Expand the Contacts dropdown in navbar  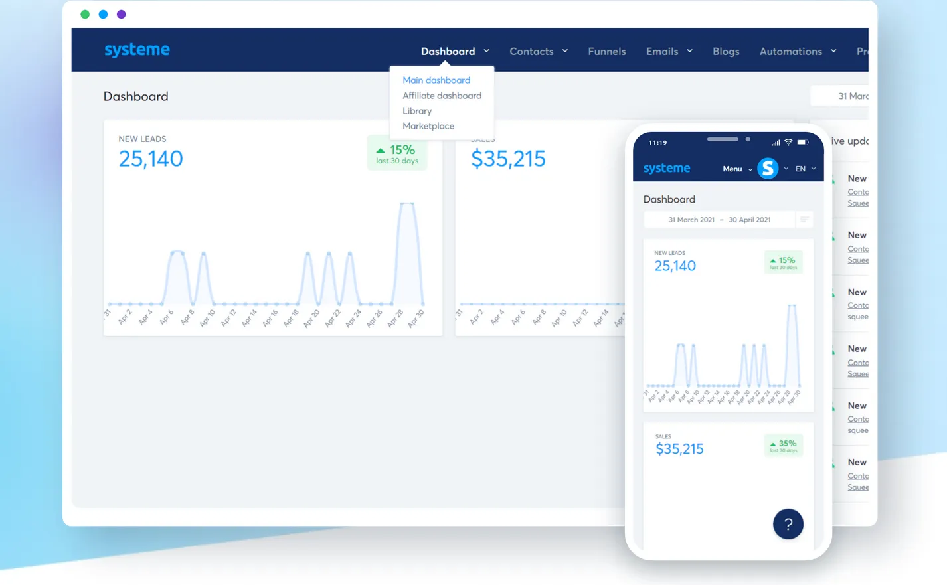539,51
